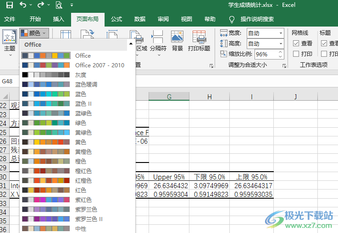338x233 pixels.
Task: Expand the 宽度 (Width) dropdown
Action: pyautogui.click(x=281, y=33)
